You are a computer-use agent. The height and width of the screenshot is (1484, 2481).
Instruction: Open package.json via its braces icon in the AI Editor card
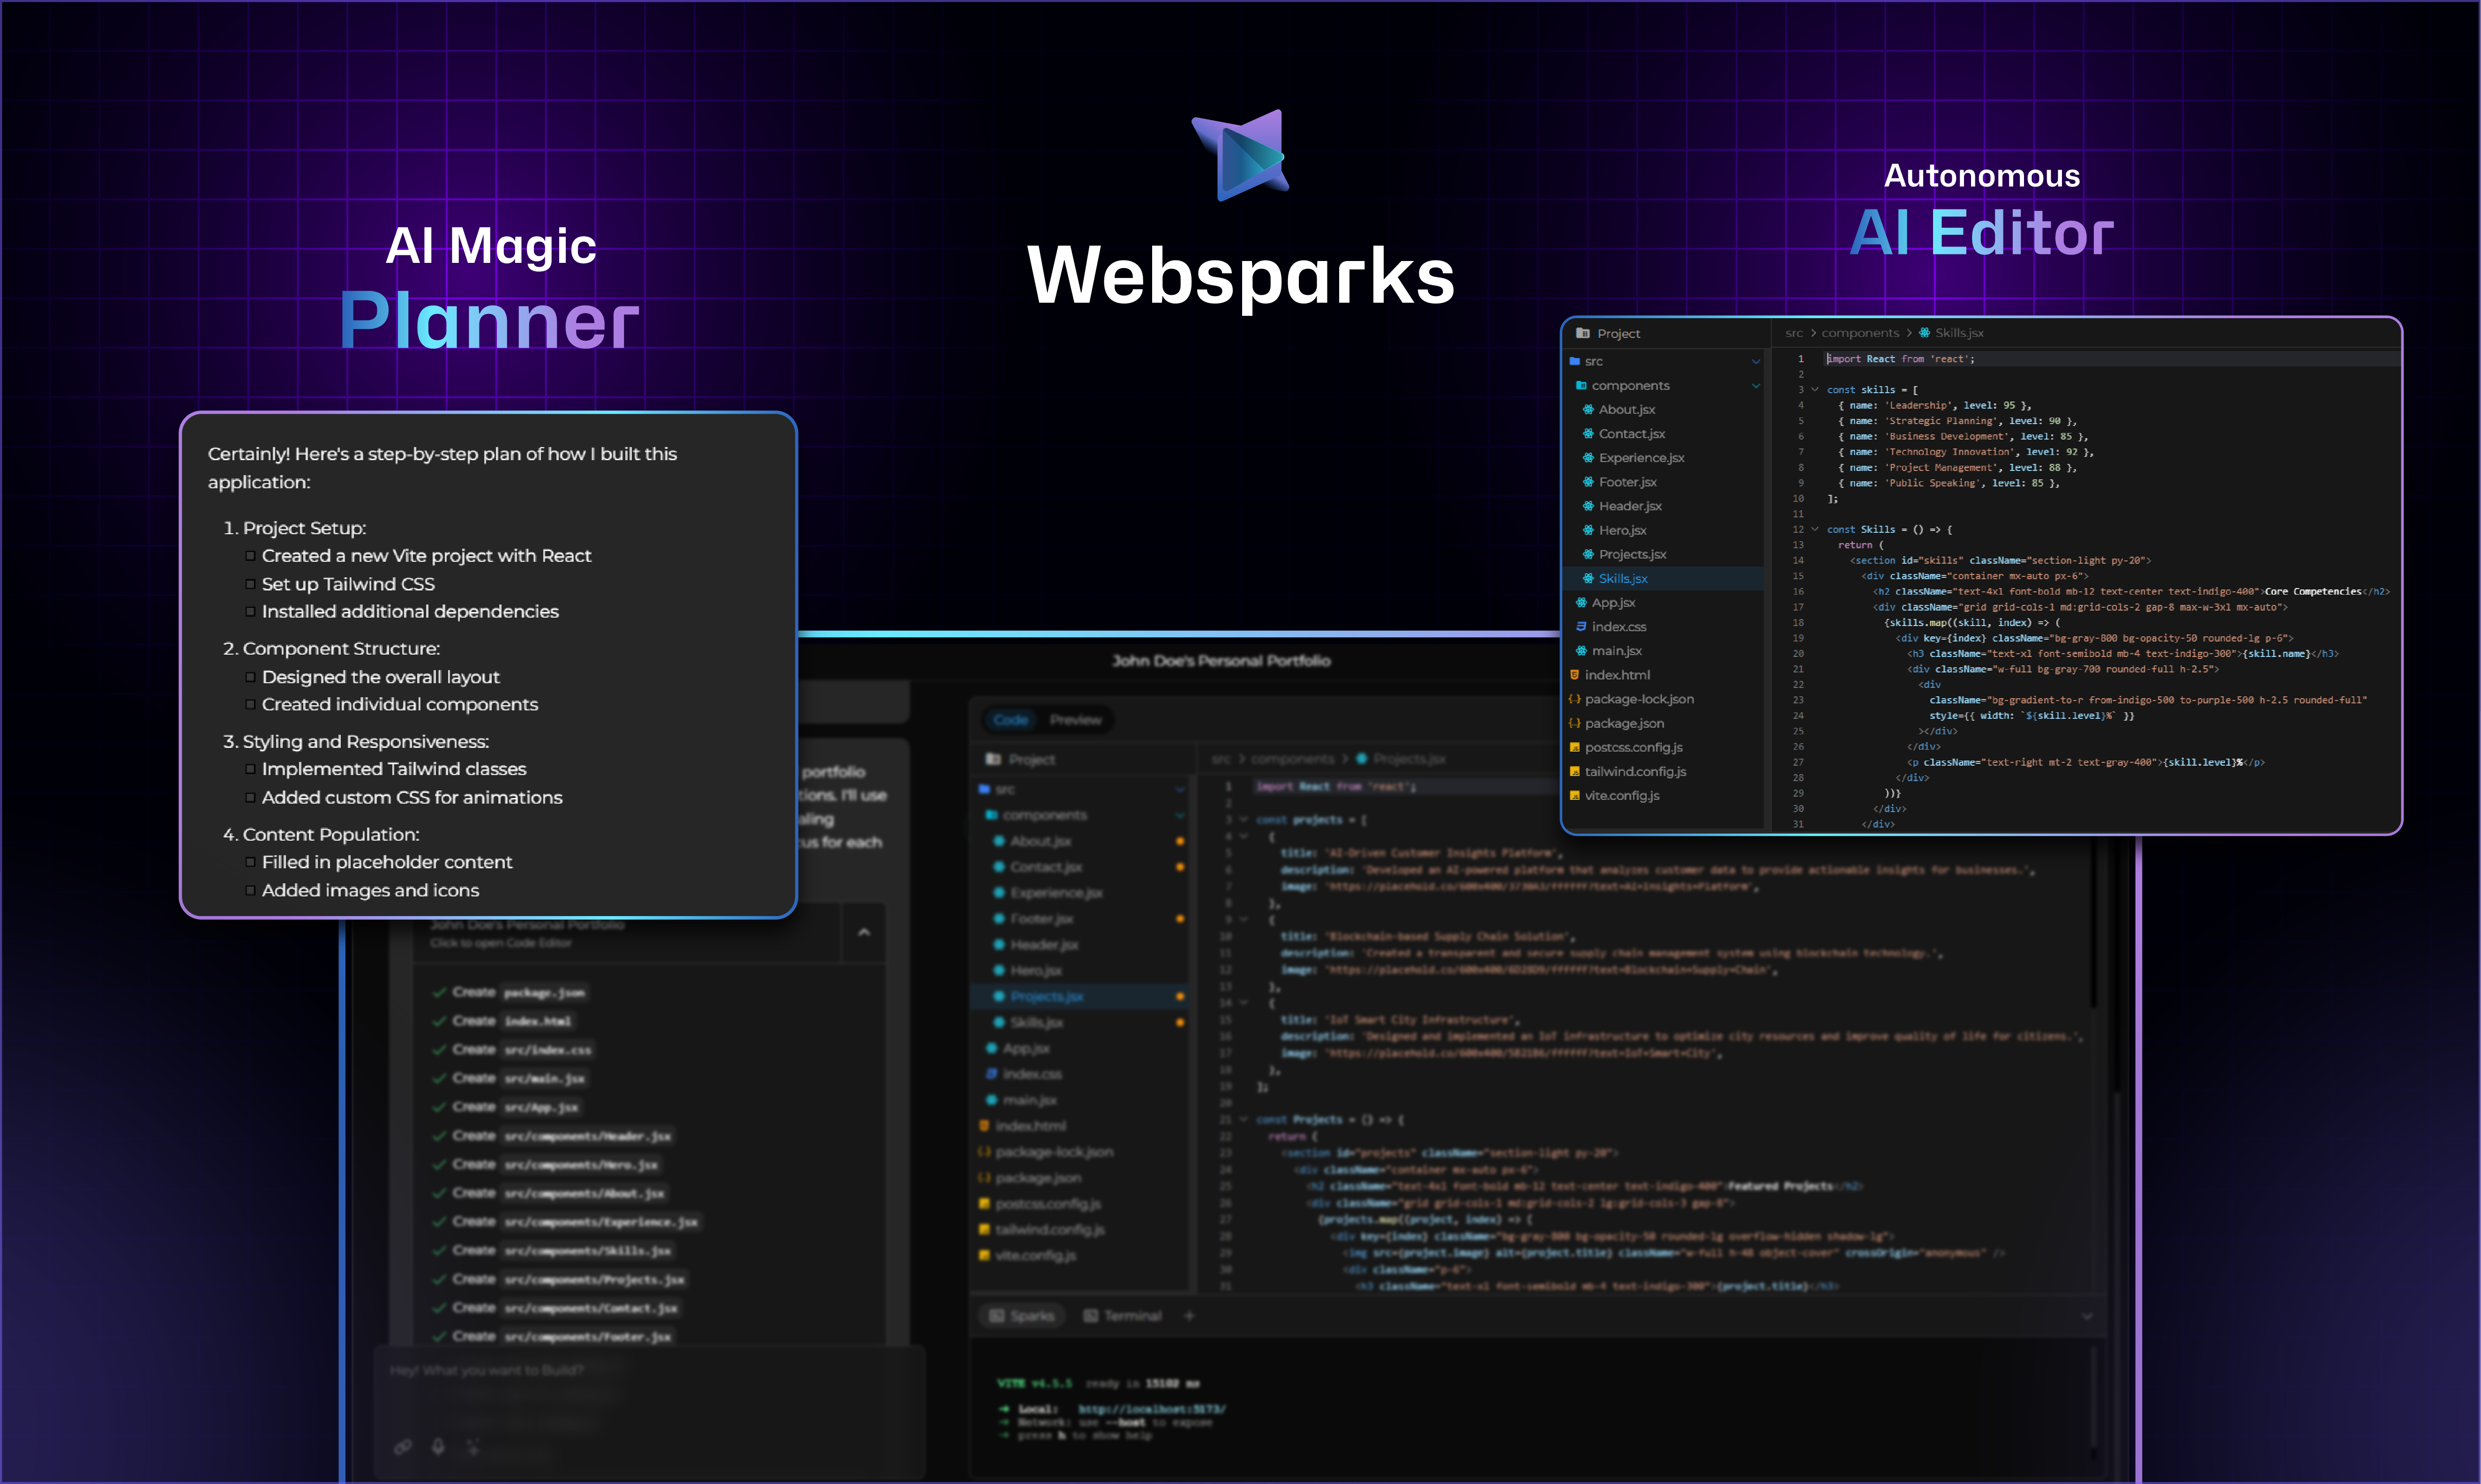1575,723
